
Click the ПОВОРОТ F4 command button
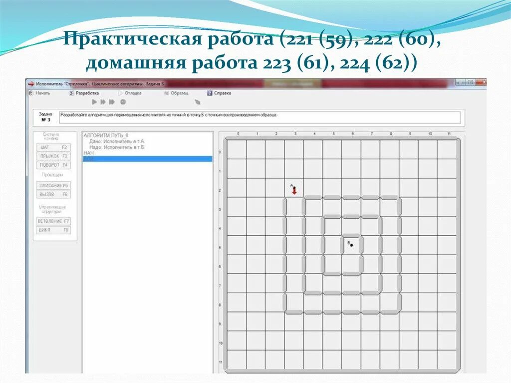[x=53, y=165]
